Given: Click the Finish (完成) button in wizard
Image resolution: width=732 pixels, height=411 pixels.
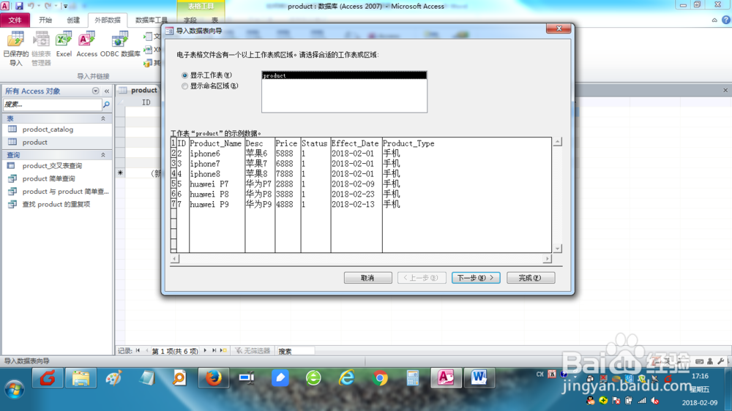Looking at the screenshot, I should point(530,278).
